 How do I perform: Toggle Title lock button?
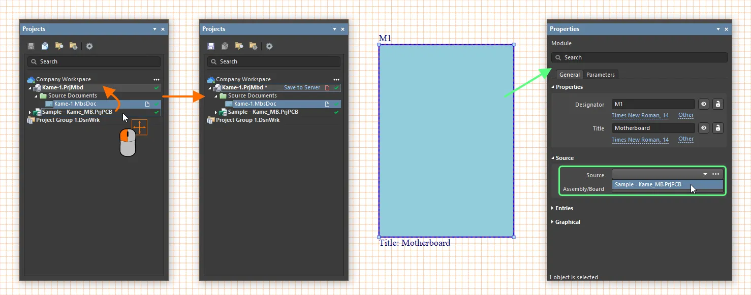[x=717, y=128]
